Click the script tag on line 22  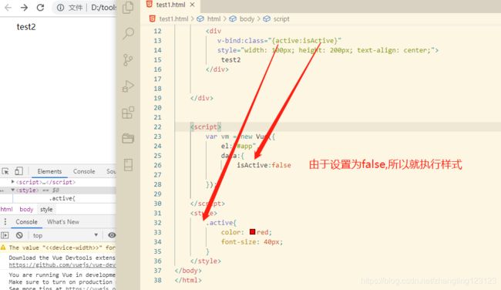(x=206, y=127)
